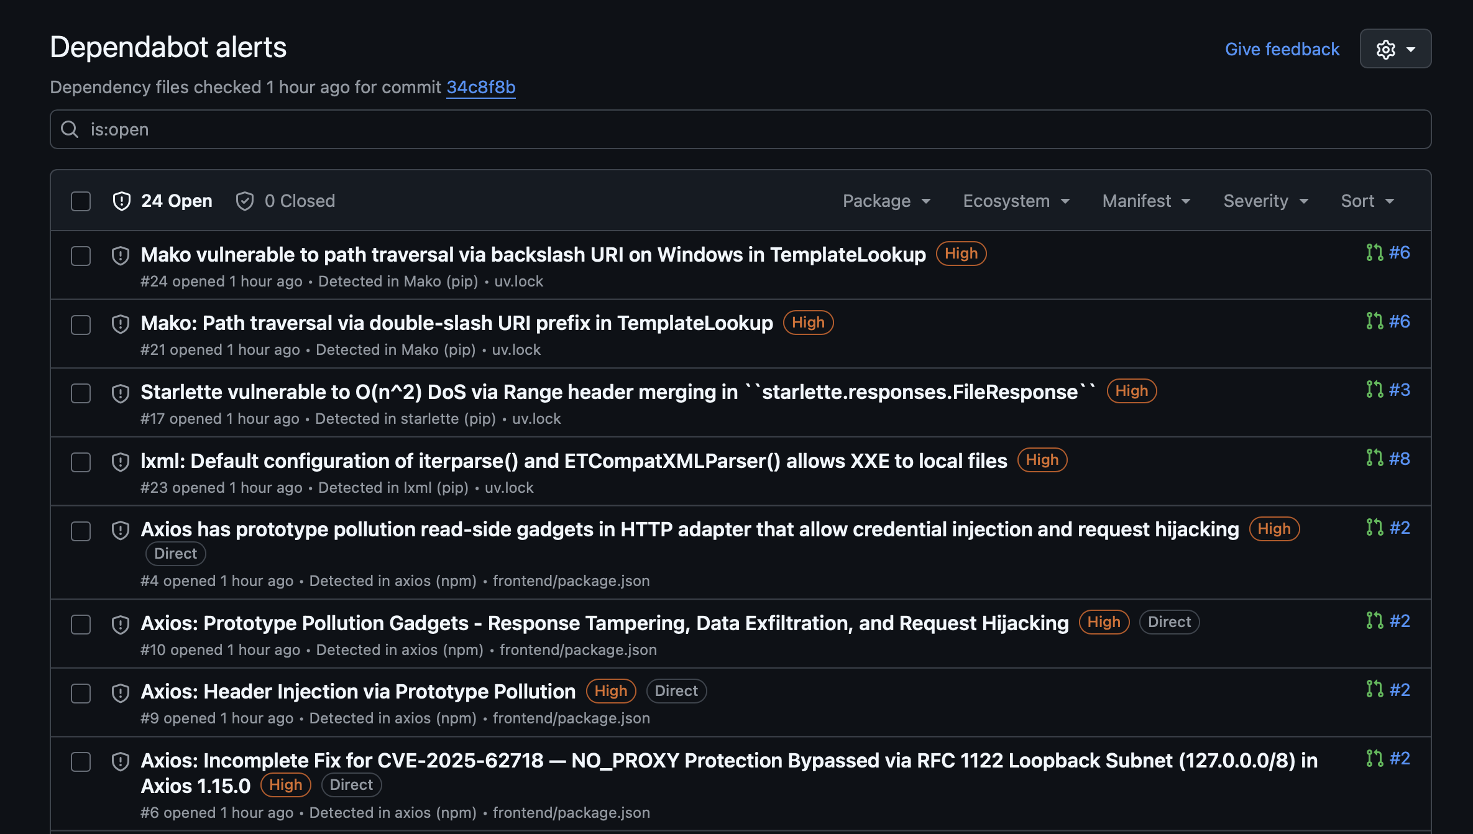The height and width of the screenshot is (834, 1473).
Task: Check the Starlette DoS alert checkbox
Action: pyautogui.click(x=81, y=393)
